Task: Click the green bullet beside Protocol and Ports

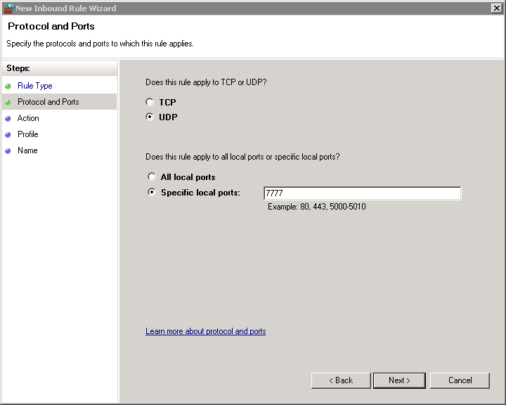Action: click(x=8, y=102)
